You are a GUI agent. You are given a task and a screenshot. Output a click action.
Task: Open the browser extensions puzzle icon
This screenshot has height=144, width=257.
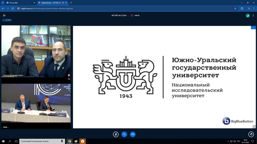(242, 8)
